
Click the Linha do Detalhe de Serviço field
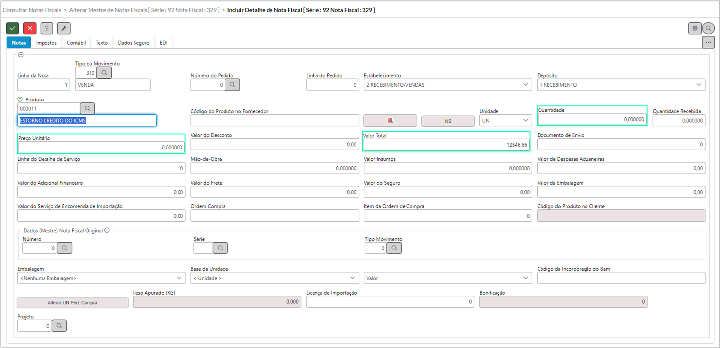[x=101, y=168]
